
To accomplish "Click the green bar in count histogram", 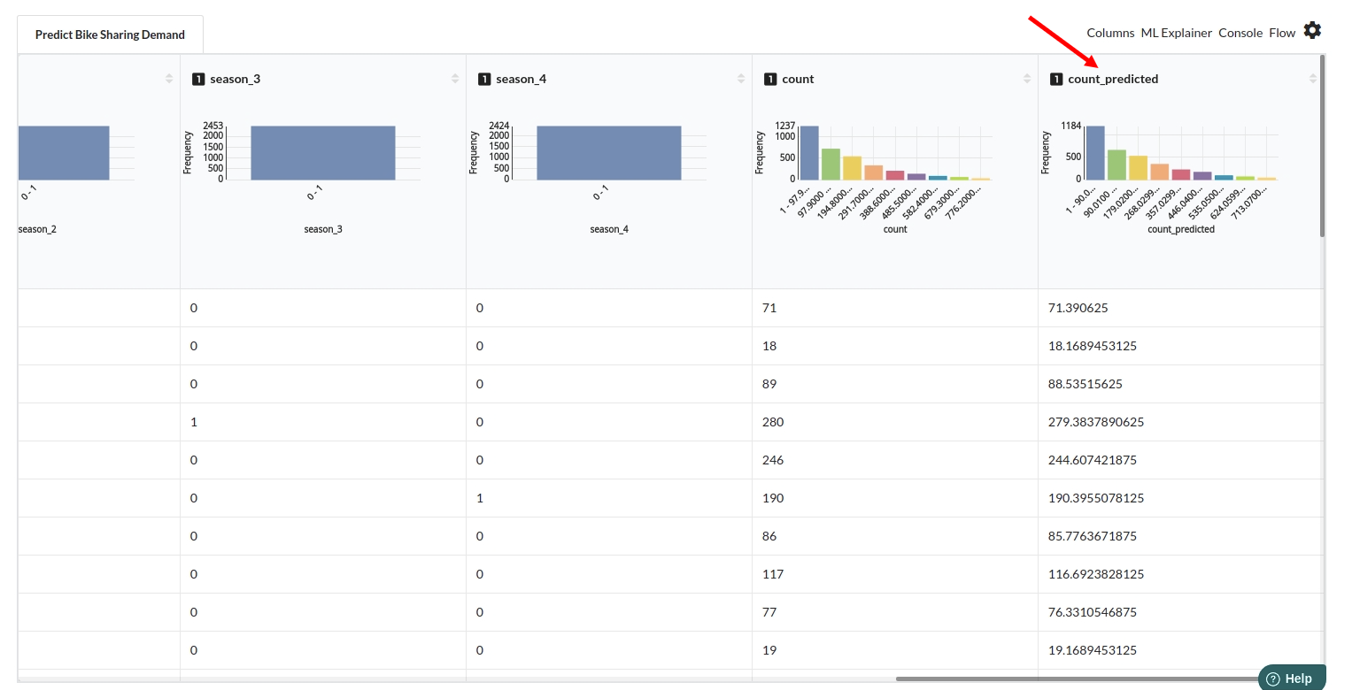I will 831,165.
